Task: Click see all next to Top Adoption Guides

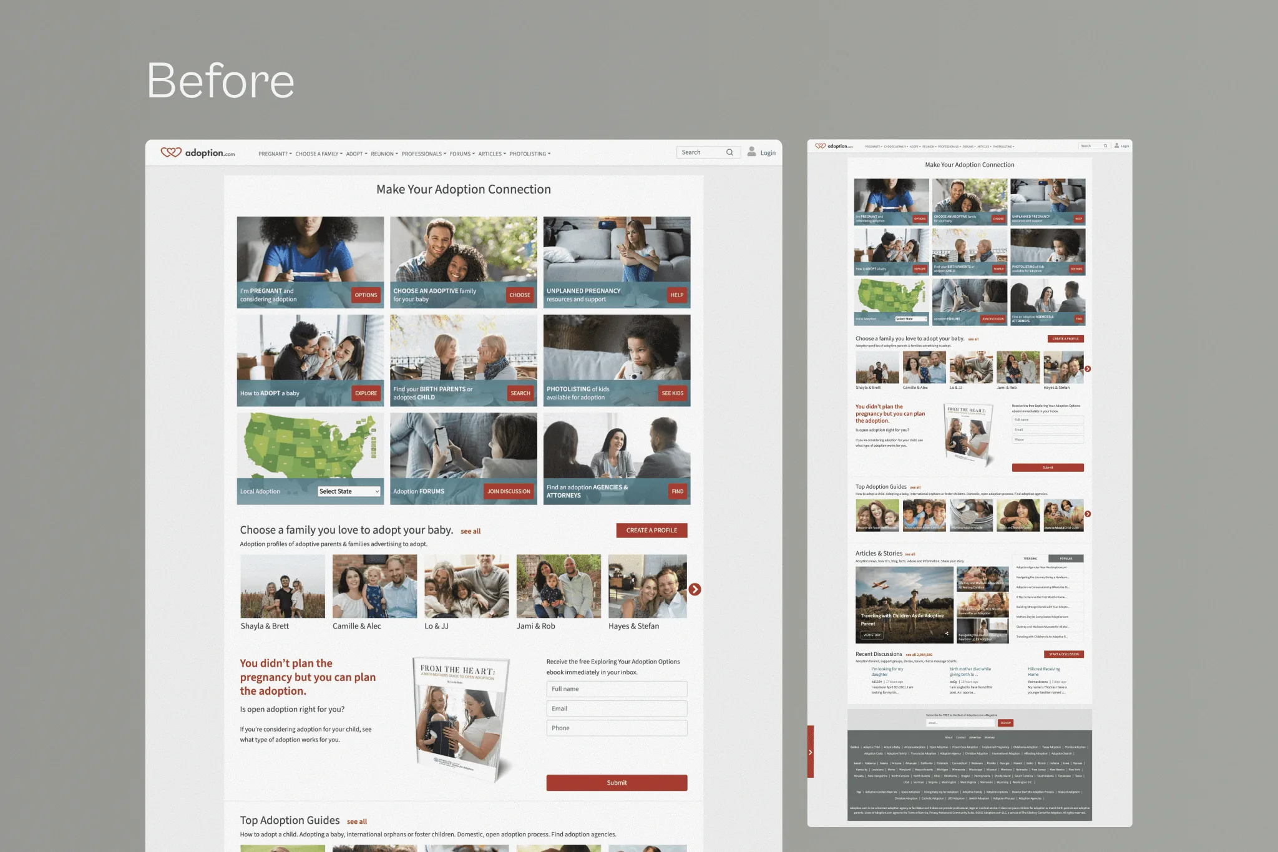Action: [x=357, y=821]
